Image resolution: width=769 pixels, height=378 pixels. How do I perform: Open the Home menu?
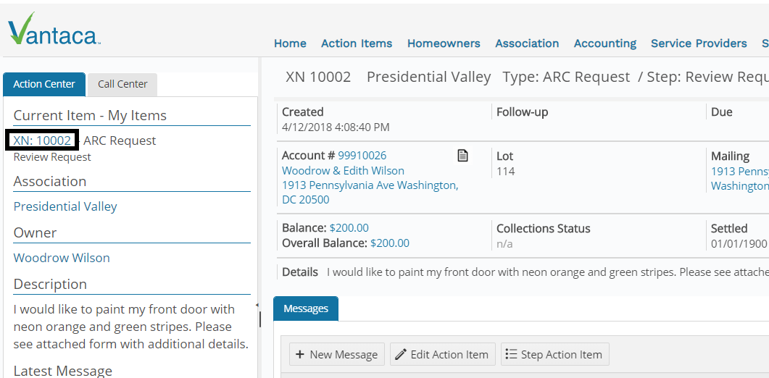(291, 43)
